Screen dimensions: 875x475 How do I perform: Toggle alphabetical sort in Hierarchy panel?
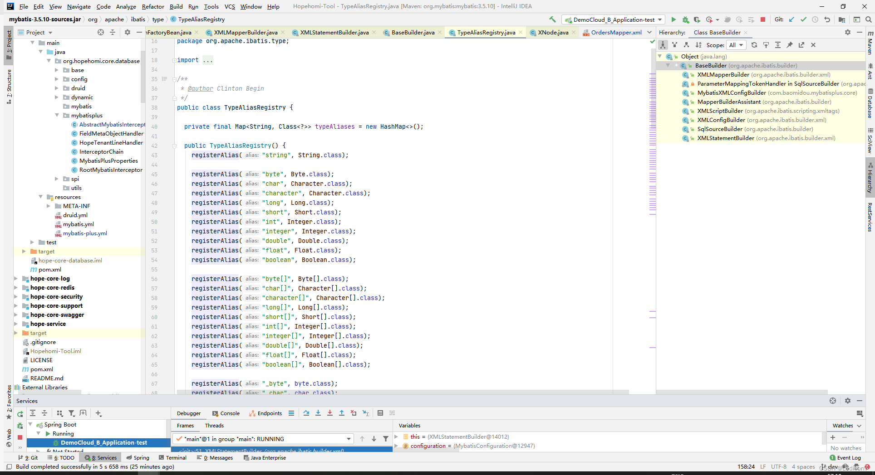click(x=698, y=45)
